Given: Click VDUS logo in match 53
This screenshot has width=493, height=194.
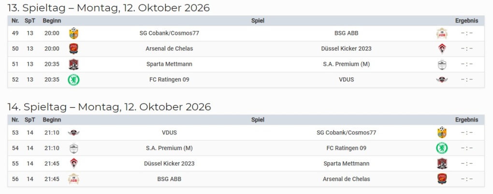Looking at the screenshot, I should (73, 133).
